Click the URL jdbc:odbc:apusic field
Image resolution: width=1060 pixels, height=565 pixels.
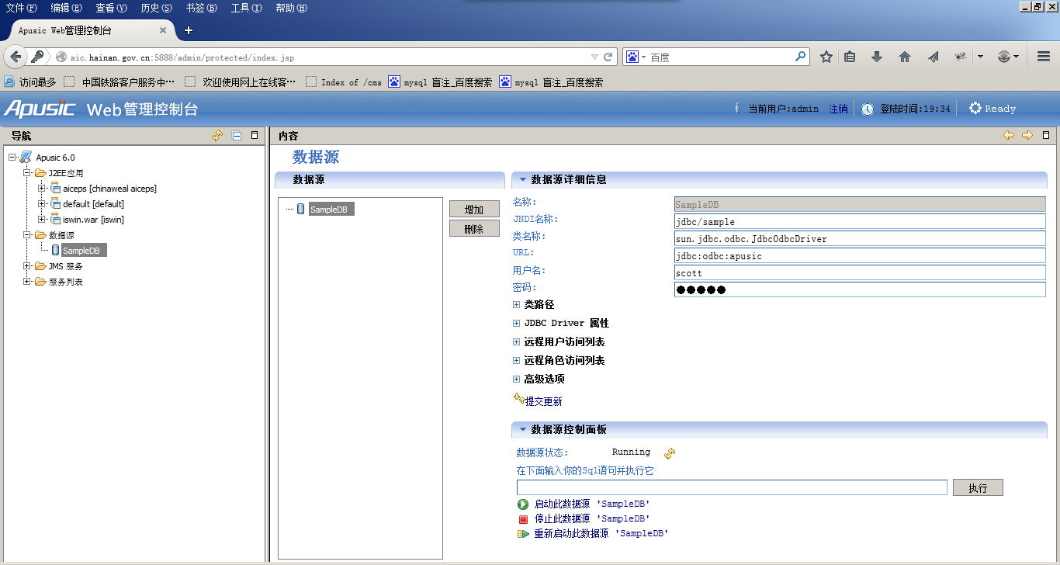[860, 256]
